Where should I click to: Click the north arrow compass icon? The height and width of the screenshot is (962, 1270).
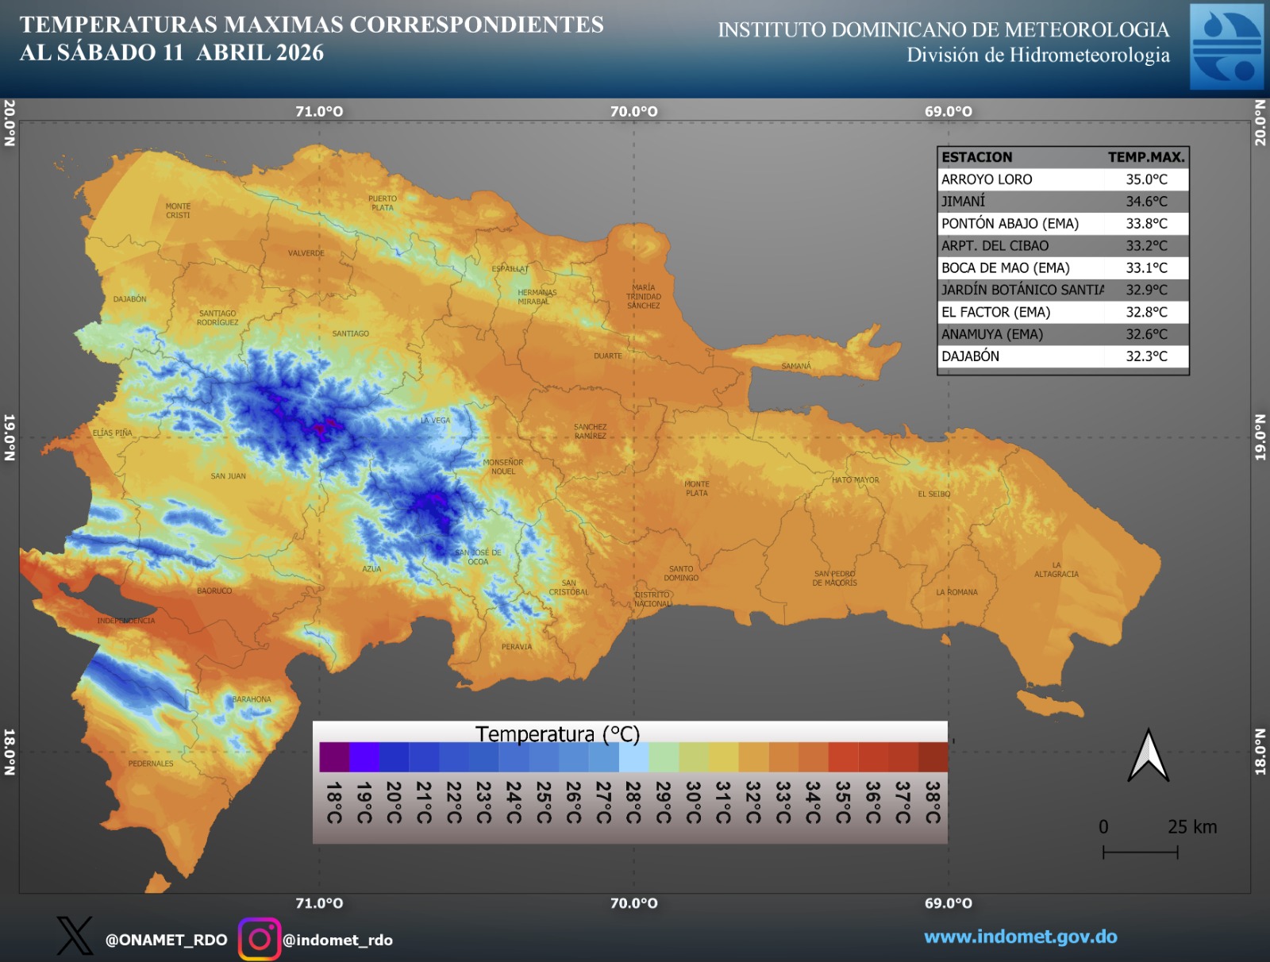pyautogui.click(x=1148, y=756)
